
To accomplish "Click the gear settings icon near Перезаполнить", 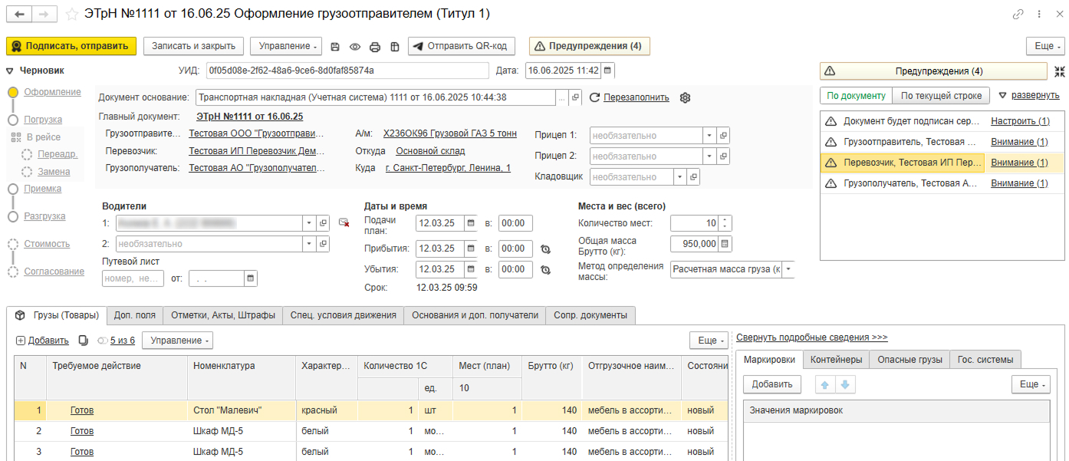I will tap(686, 97).
